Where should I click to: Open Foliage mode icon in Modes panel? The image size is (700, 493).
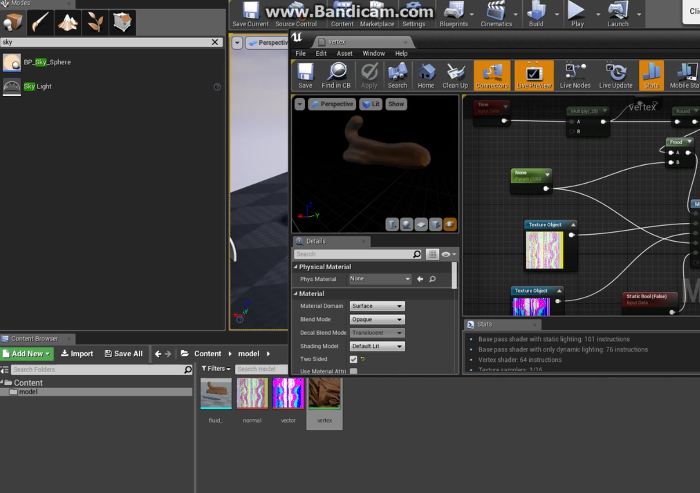(x=95, y=22)
